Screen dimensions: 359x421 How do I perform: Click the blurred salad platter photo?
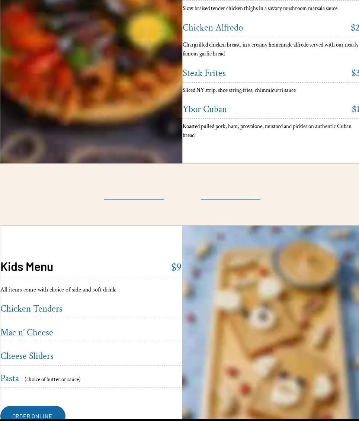click(x=91, y=82)
